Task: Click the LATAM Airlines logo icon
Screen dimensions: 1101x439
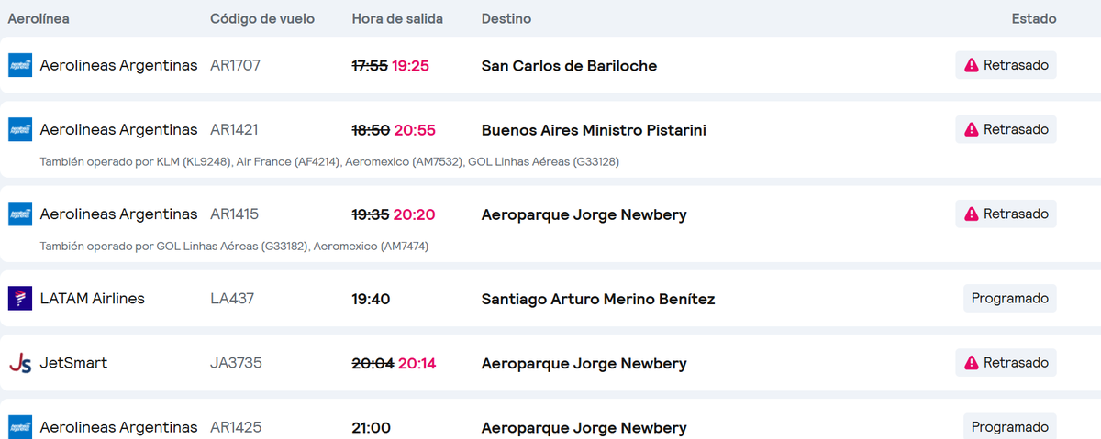Action: coord(19,298)
